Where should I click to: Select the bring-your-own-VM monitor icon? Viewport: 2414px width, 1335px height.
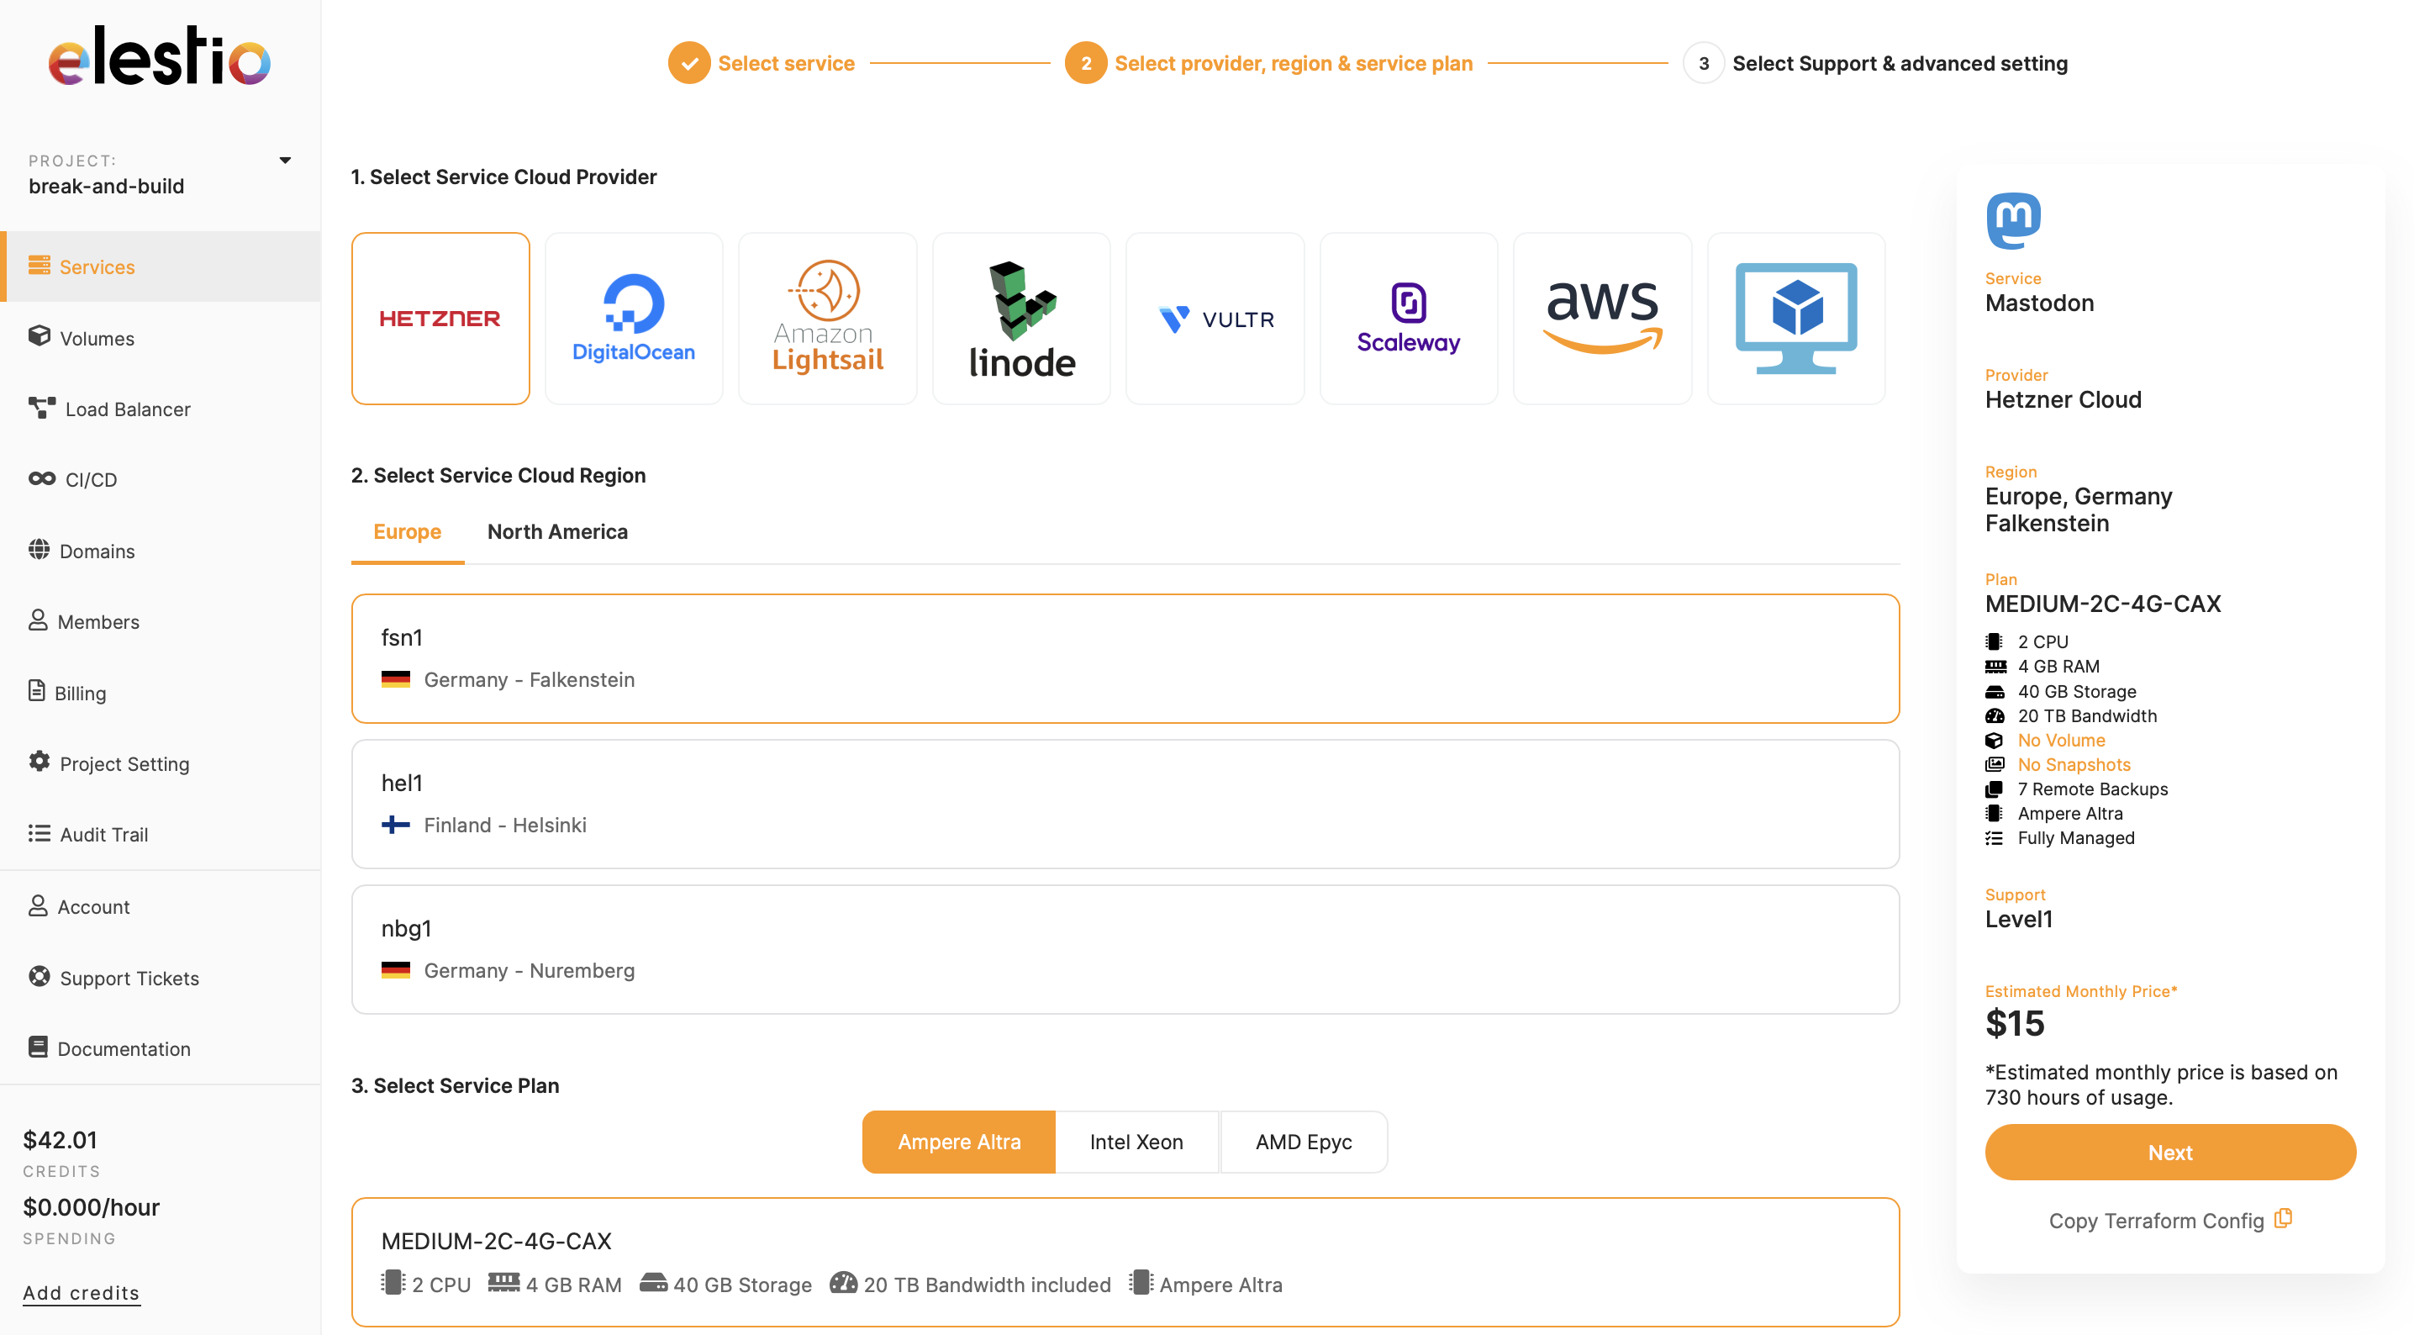(1795, 318)
